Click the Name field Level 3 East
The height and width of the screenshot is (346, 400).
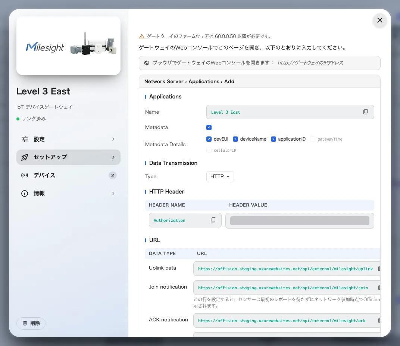(x=290, y=112)
